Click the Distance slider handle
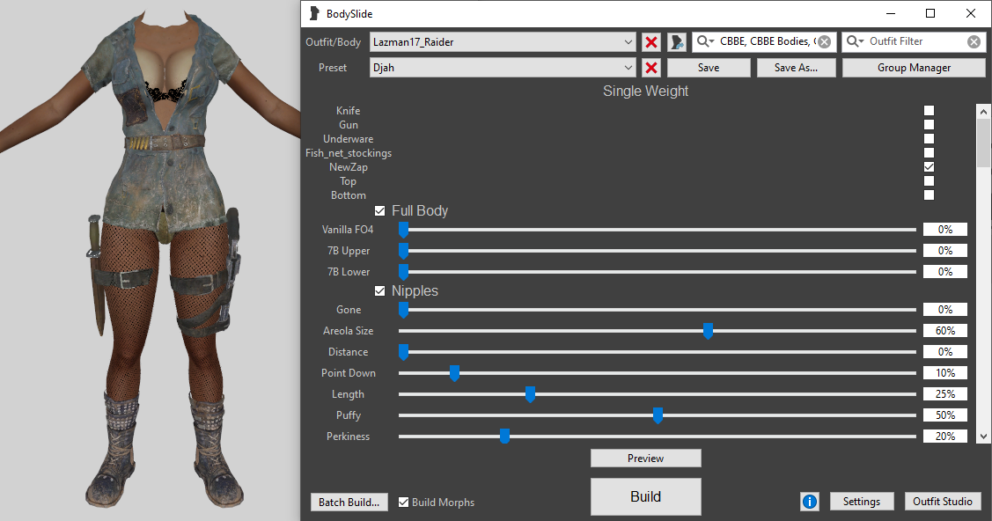 click(403, 352)
